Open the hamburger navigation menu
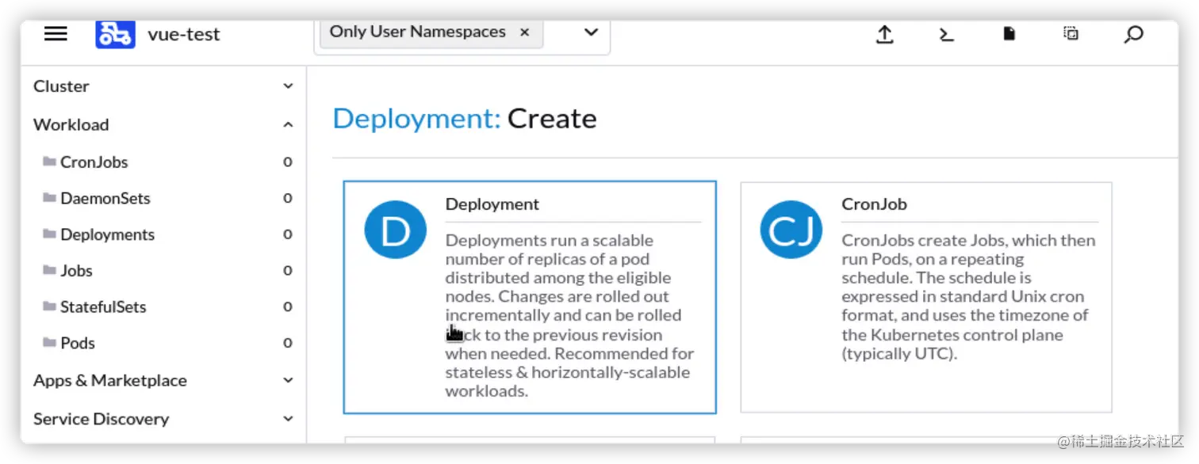This screenshot has width=1199, height=464. click(x=56, y=33)
